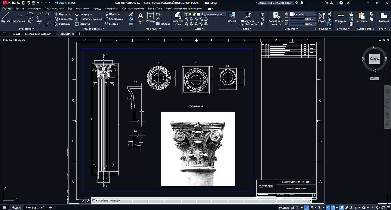This screenshot has height=210, width=391.
Task: Click the Undo arrow icon
Action: [38, 3]
